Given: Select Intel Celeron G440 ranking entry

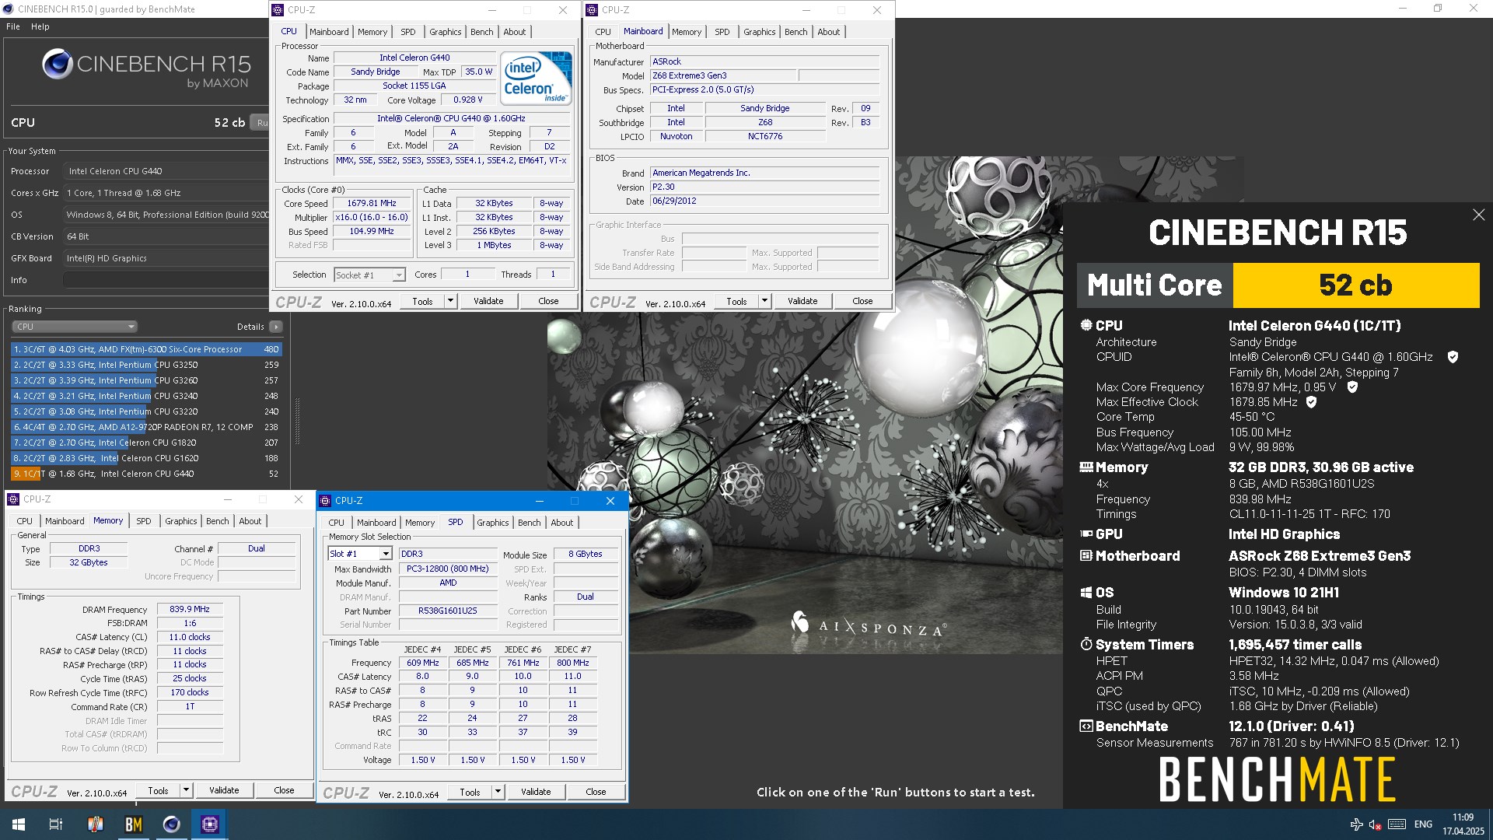Looking at the screenshot, I should [146, 474].
